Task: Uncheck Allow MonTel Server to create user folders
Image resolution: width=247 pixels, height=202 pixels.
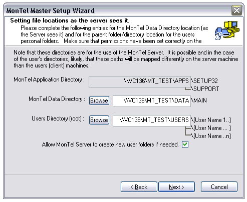Action: (185, 144)
